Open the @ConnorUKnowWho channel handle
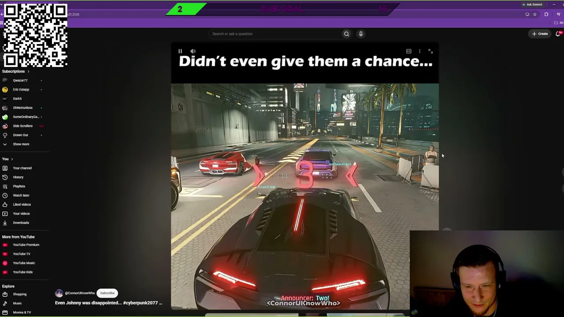The width and height of the screenshot is (564, 317). 80,293
